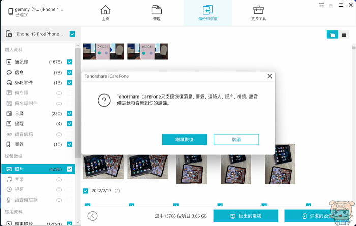
Task: Click the 已連接 status text
Action: (22, 15)
